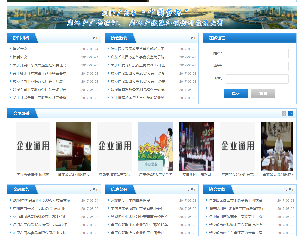Expand 更多+ in 部门机构 section
This screenshot has width=300, height=236.
pos(93,38)
